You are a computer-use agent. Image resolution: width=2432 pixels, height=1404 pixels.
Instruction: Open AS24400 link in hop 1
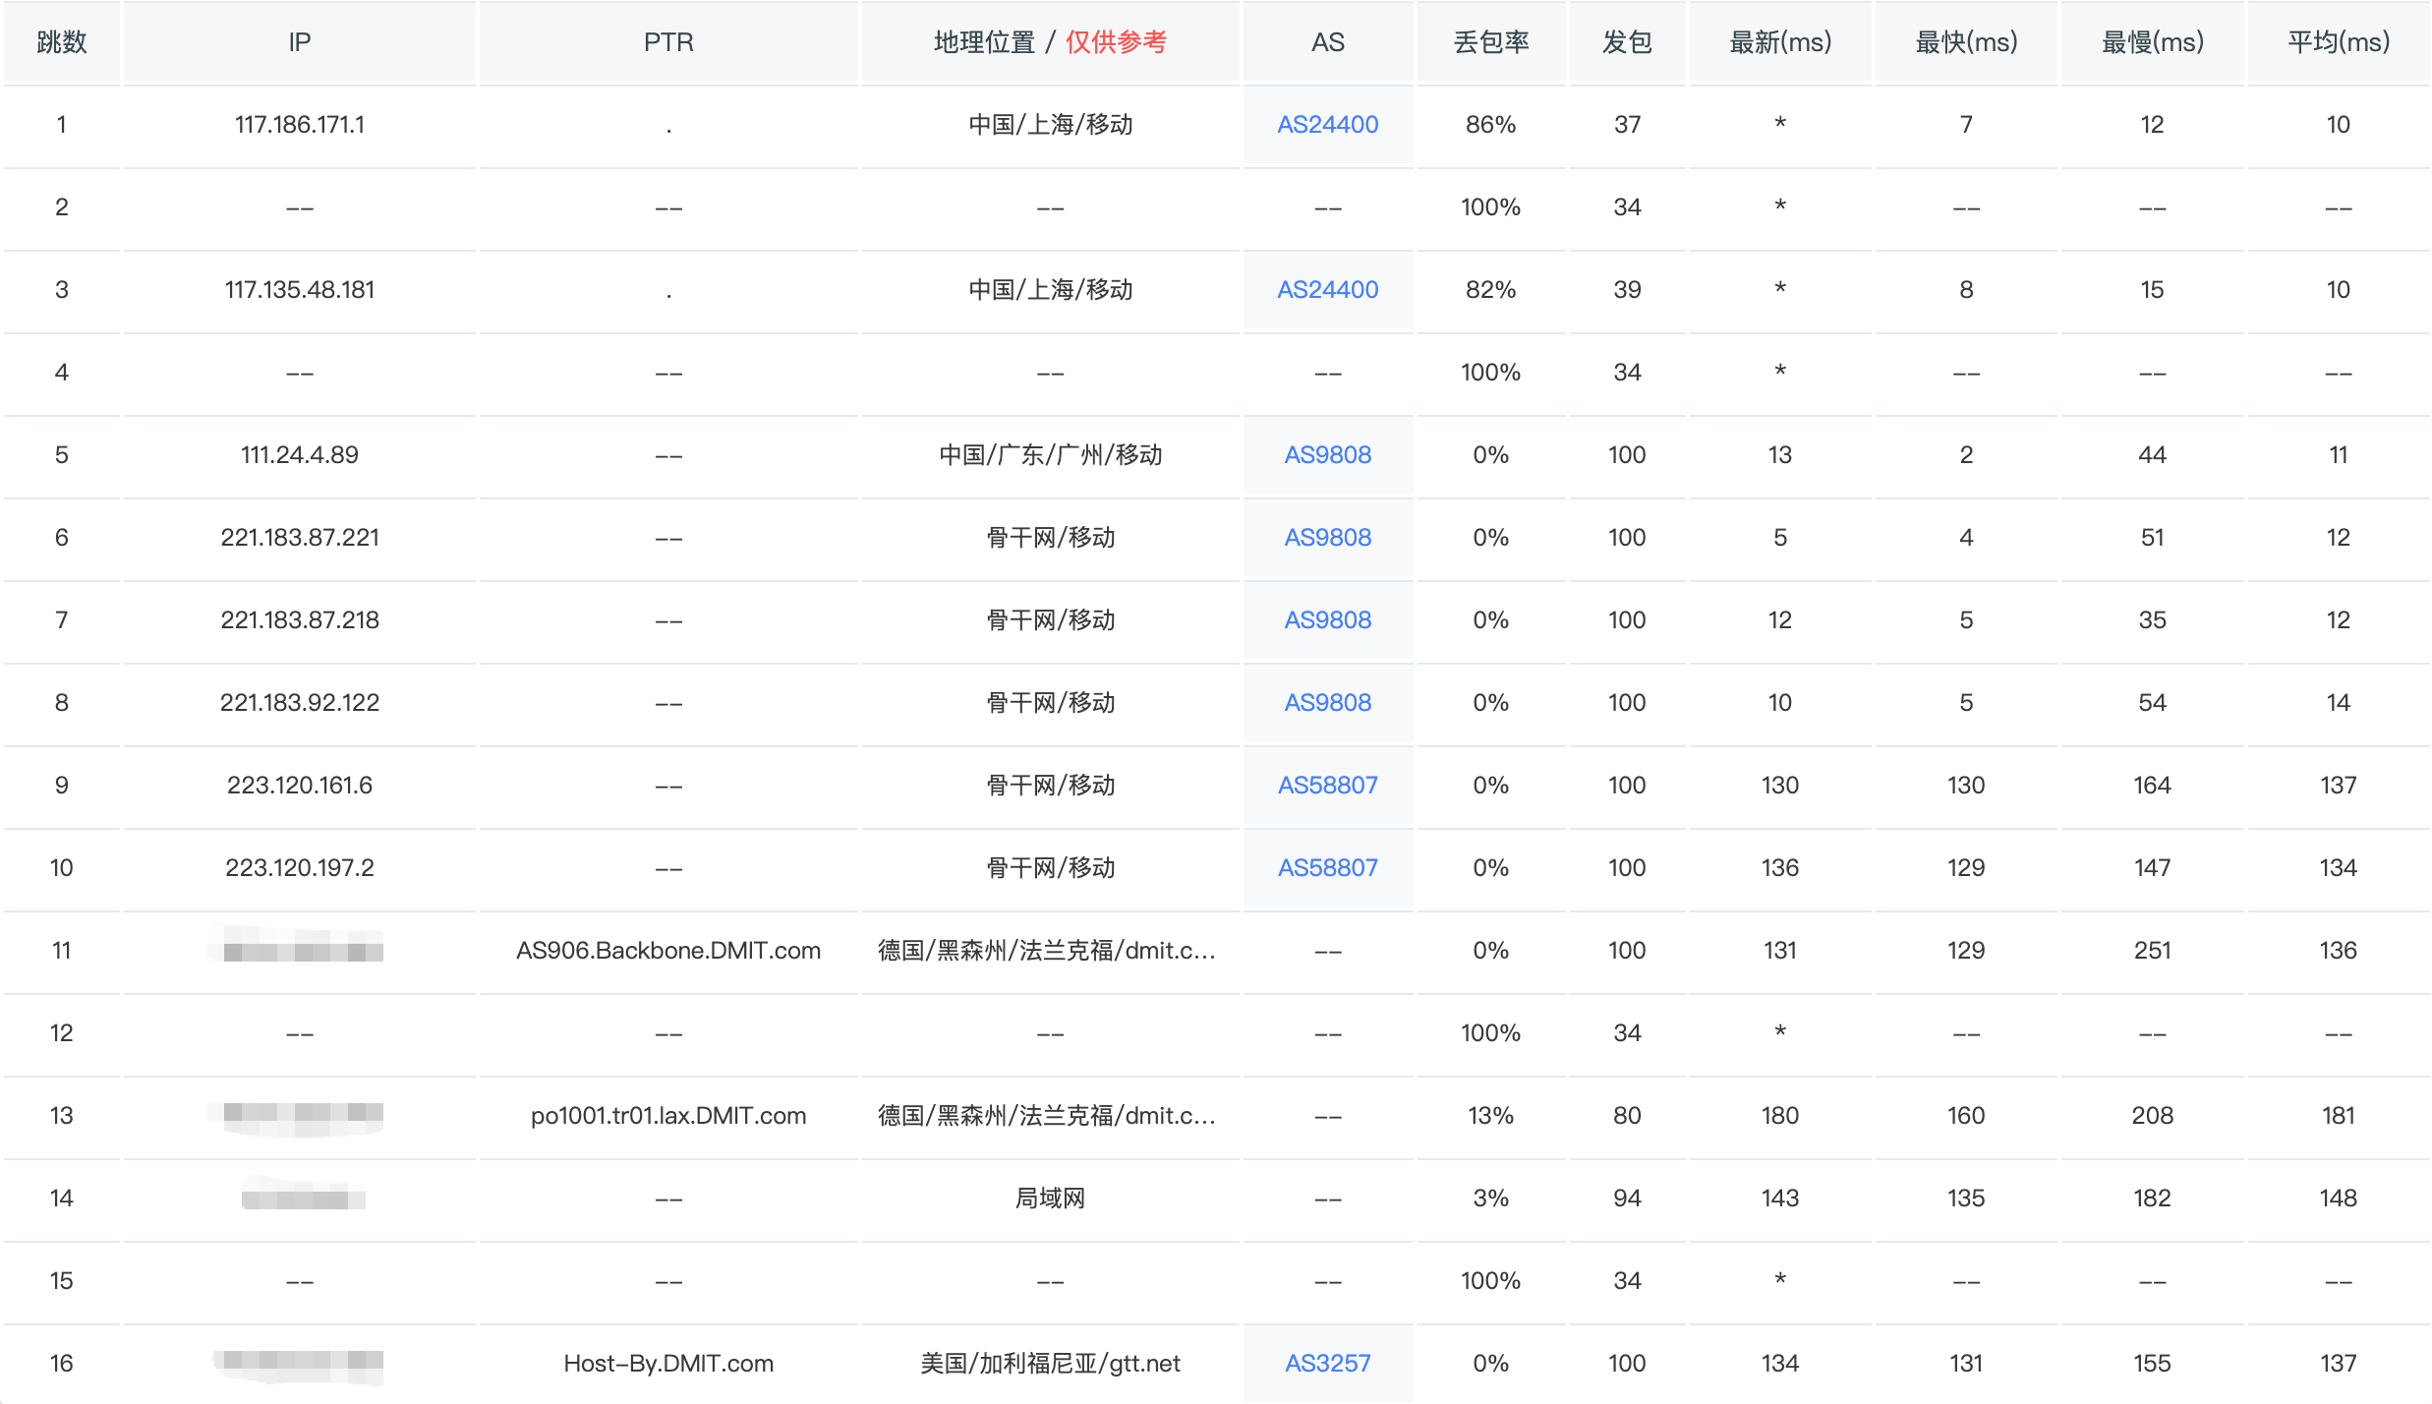pyautogui.click(x=1327, y=125)
